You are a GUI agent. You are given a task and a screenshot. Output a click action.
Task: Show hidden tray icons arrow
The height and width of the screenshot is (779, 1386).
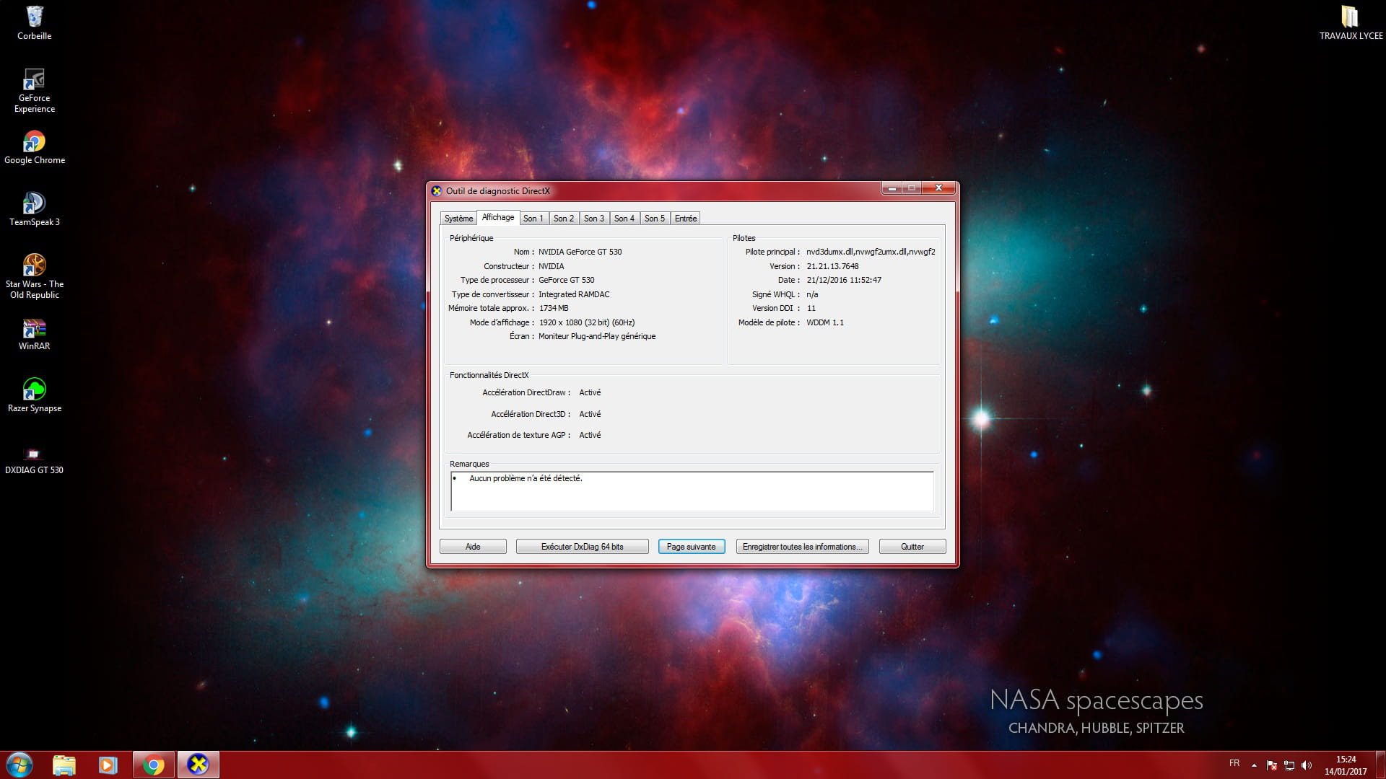1254,765
